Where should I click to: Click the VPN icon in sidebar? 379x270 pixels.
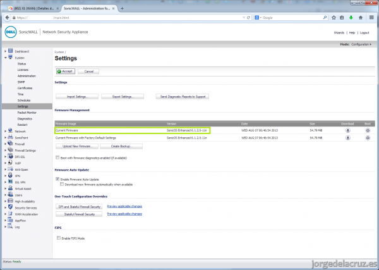pos(10,175)
